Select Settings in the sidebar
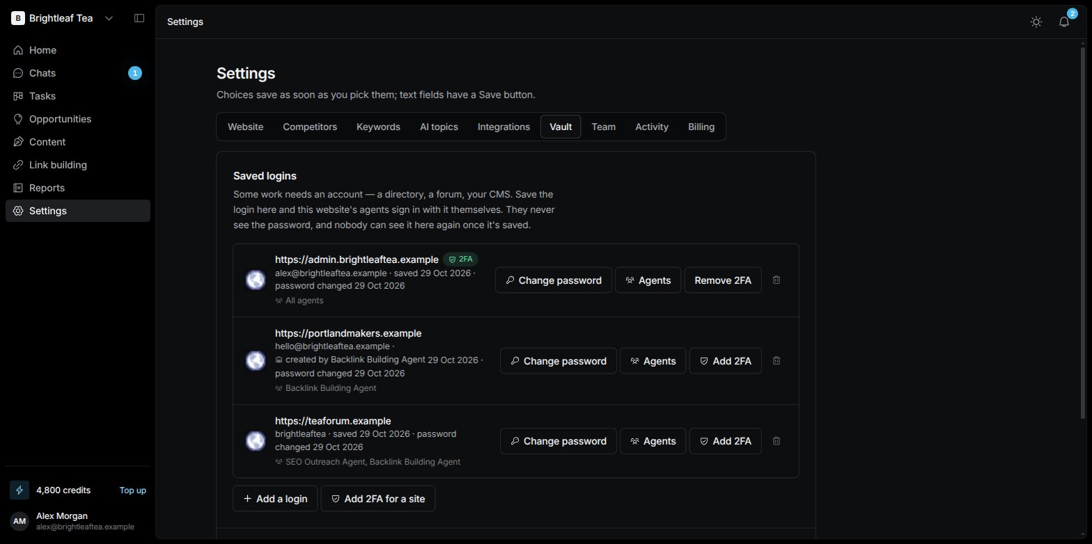This screenshot has height=544, width=1092. point(78,211)
